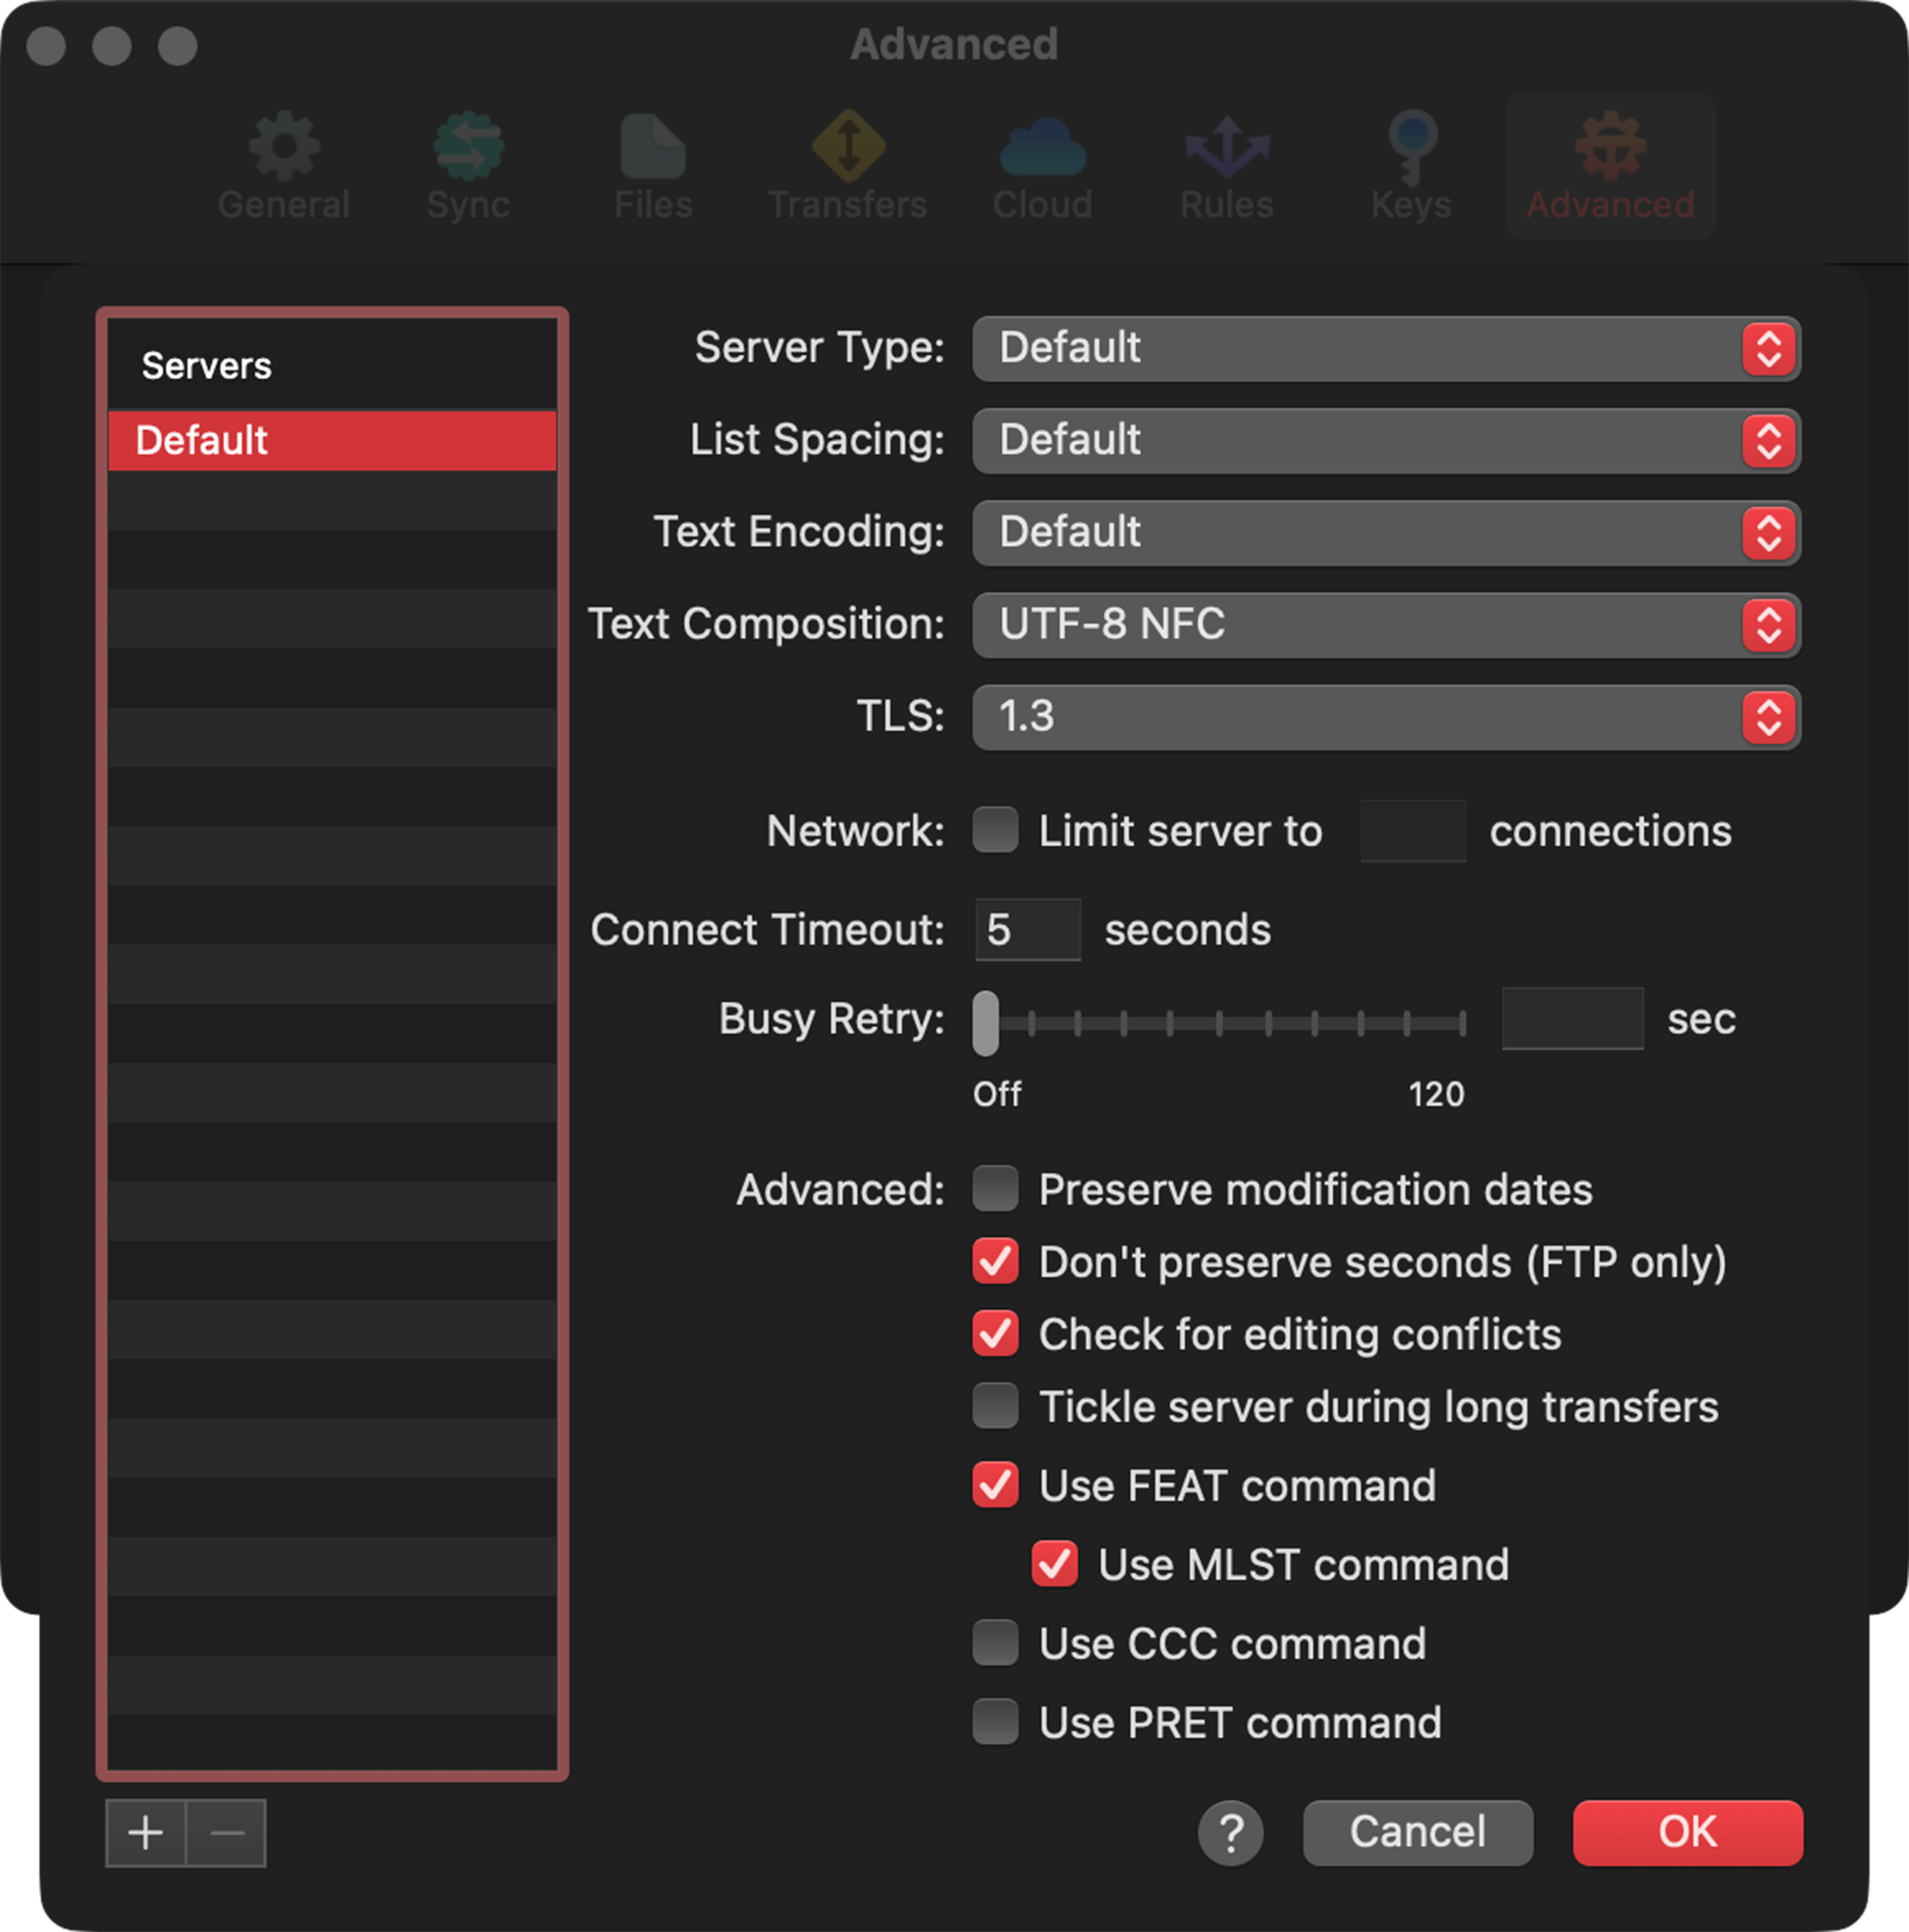Image resolution: width=1909 pixels, height=1932 pixels.
Task: Switch to the Advanced tab
Action: (x=1609, y=160)
